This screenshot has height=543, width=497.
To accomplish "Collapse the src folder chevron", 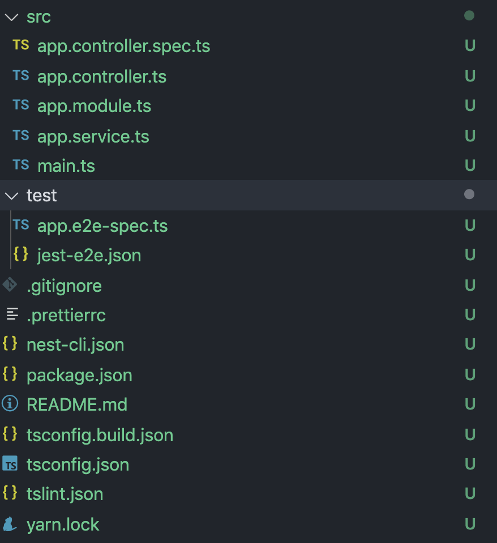I will (x=11, y=17).
